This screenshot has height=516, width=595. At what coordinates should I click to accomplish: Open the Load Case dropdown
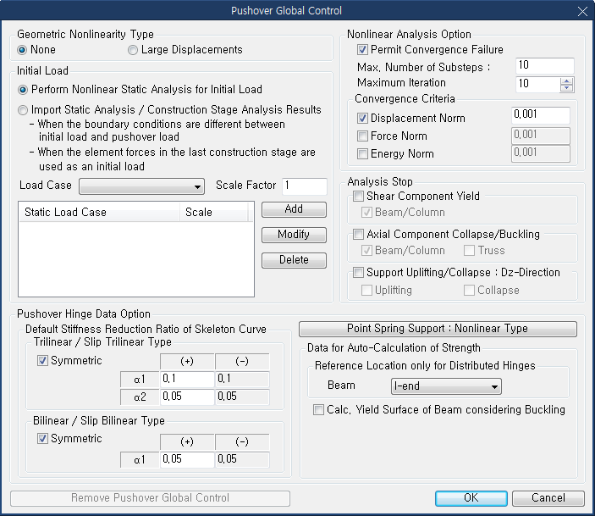coord(141,186)
